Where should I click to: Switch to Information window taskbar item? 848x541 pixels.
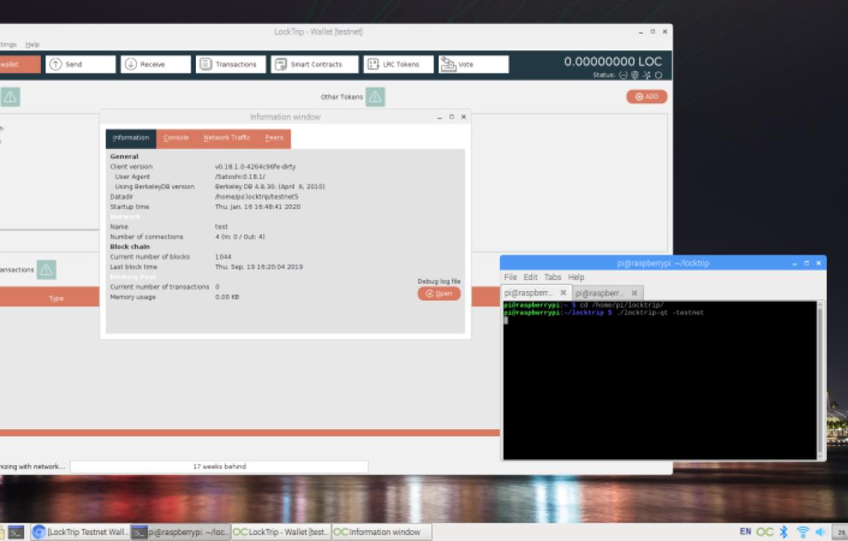[x=382, y=532]
